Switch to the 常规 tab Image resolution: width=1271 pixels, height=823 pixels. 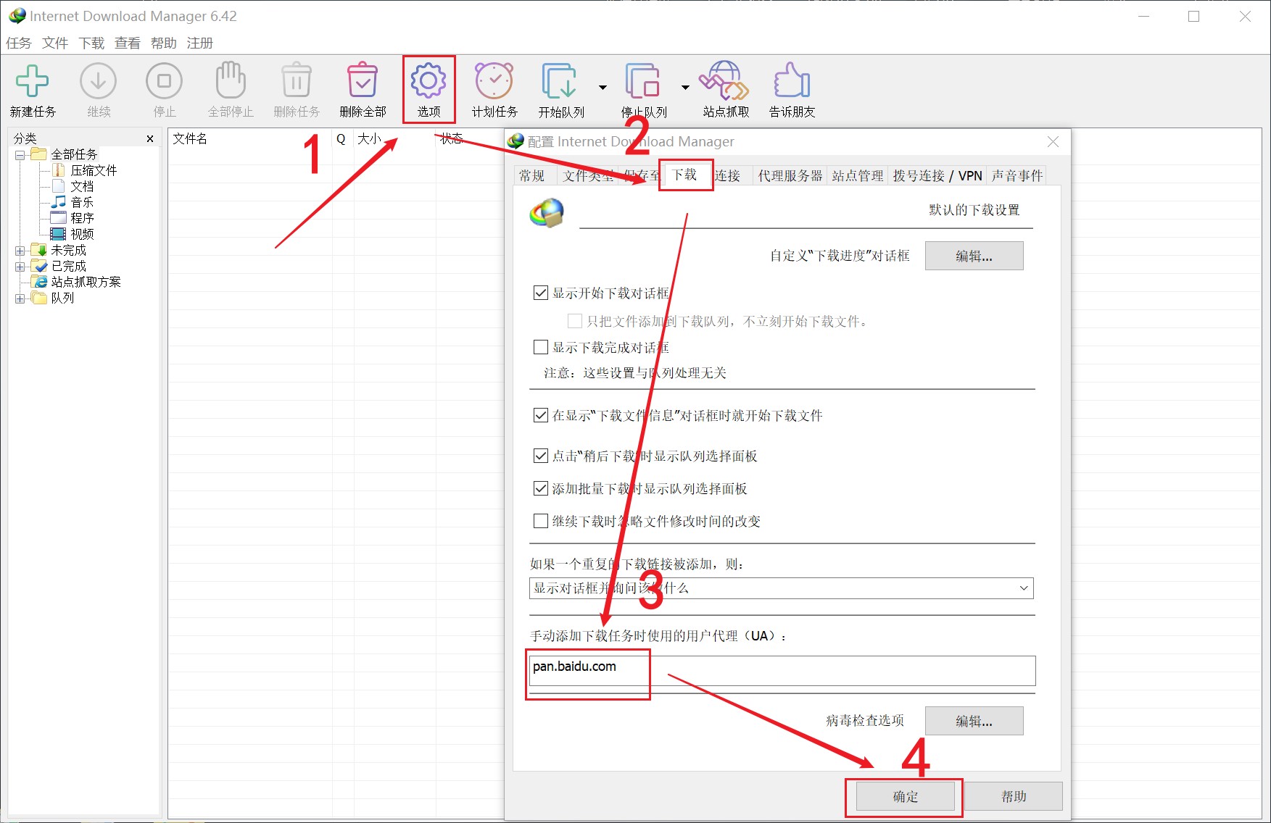[x=532, y=175]
